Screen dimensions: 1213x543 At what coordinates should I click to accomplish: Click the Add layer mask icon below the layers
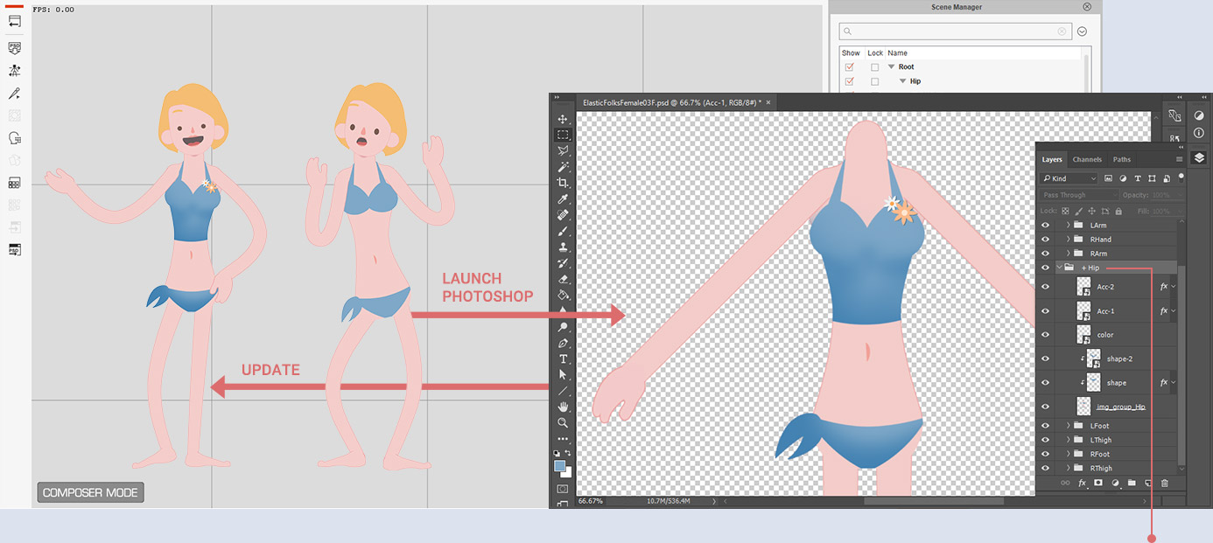(x=1097, y=482)
